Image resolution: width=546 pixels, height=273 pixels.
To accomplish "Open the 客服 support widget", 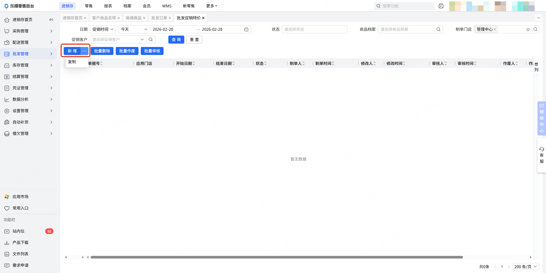I will pyautogui.click(x=542, y=155).
